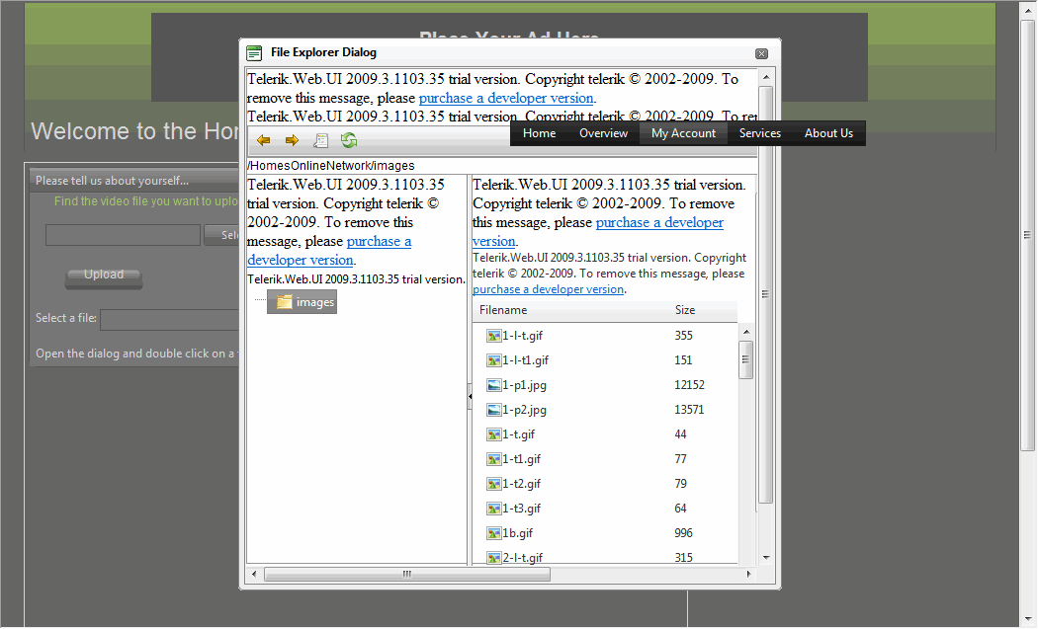
Task: Select file name 2-l-t.gif
Action: click(522, 557)
